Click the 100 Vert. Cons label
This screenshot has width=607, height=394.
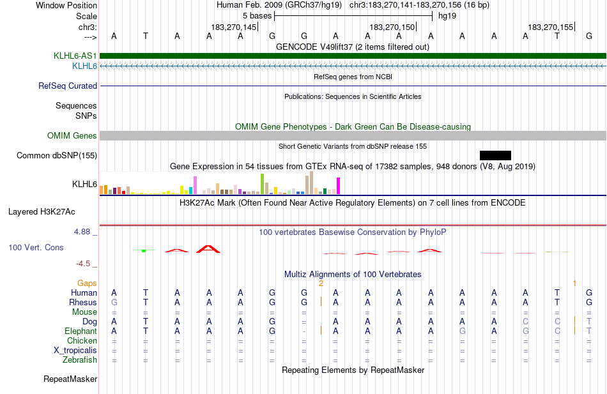[x=36, y=247]
